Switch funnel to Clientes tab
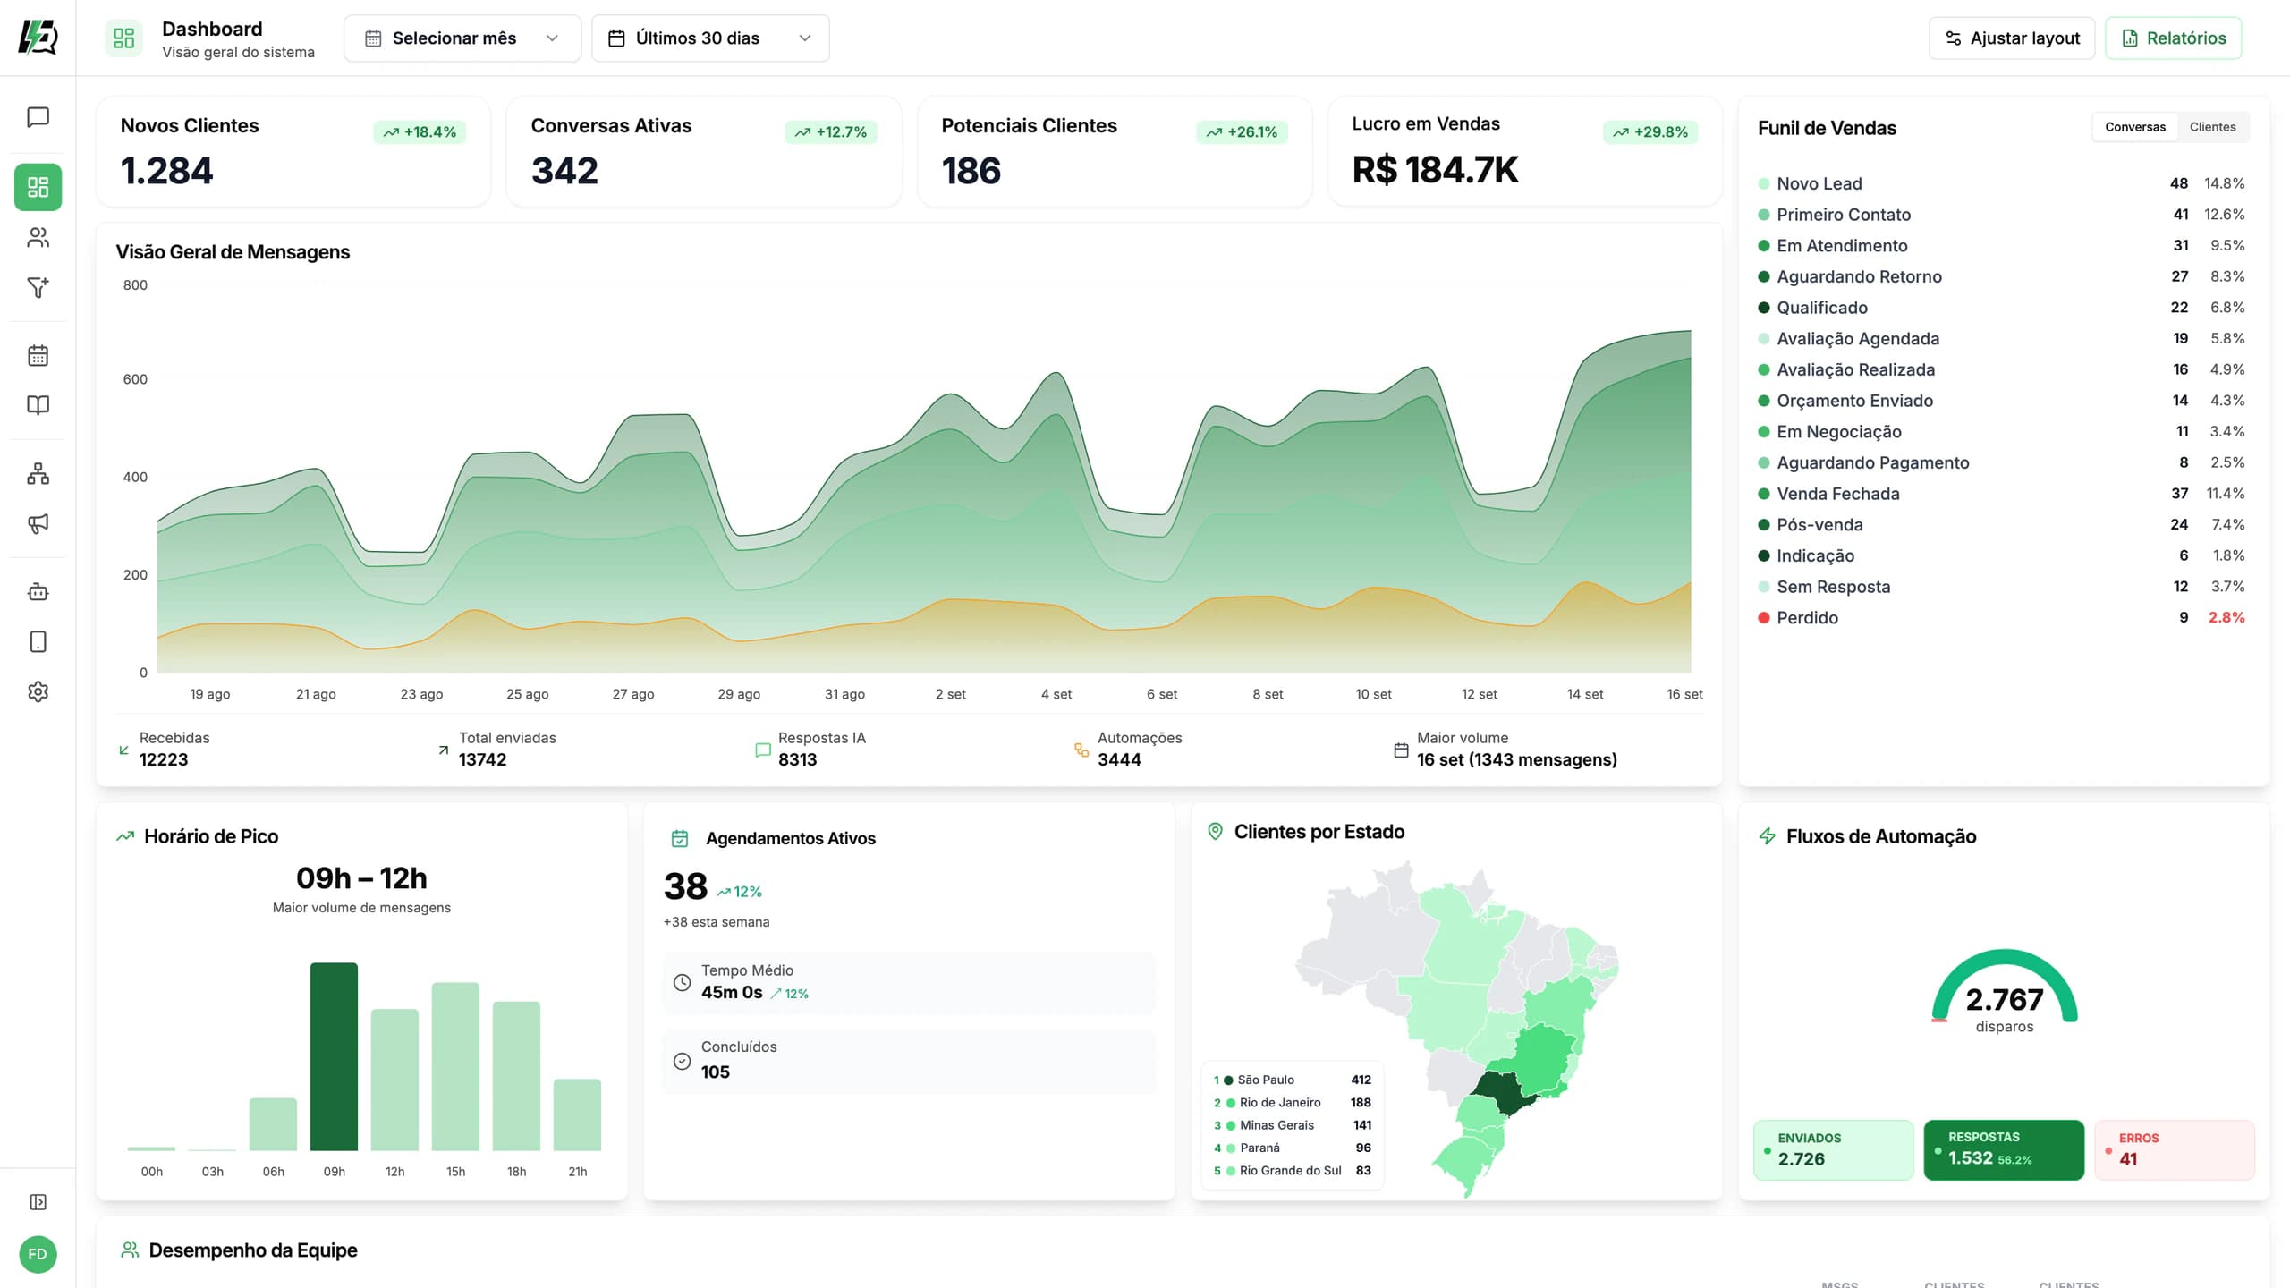 [2212, 127]
